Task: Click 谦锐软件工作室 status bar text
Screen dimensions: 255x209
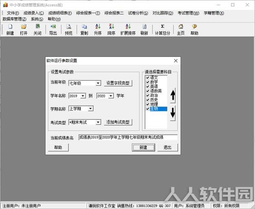Action: click(x=102, y=206)
